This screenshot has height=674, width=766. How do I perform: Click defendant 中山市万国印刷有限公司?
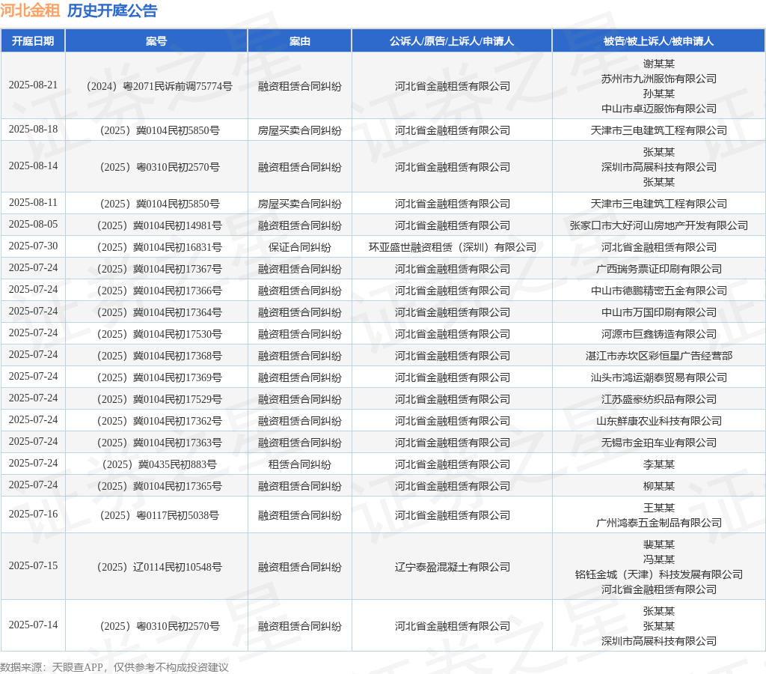click(x=658, y=312)
